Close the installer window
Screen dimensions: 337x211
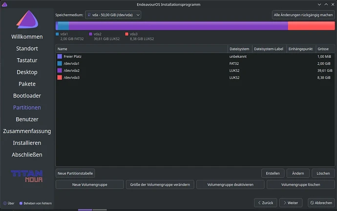tap(333, 4)
